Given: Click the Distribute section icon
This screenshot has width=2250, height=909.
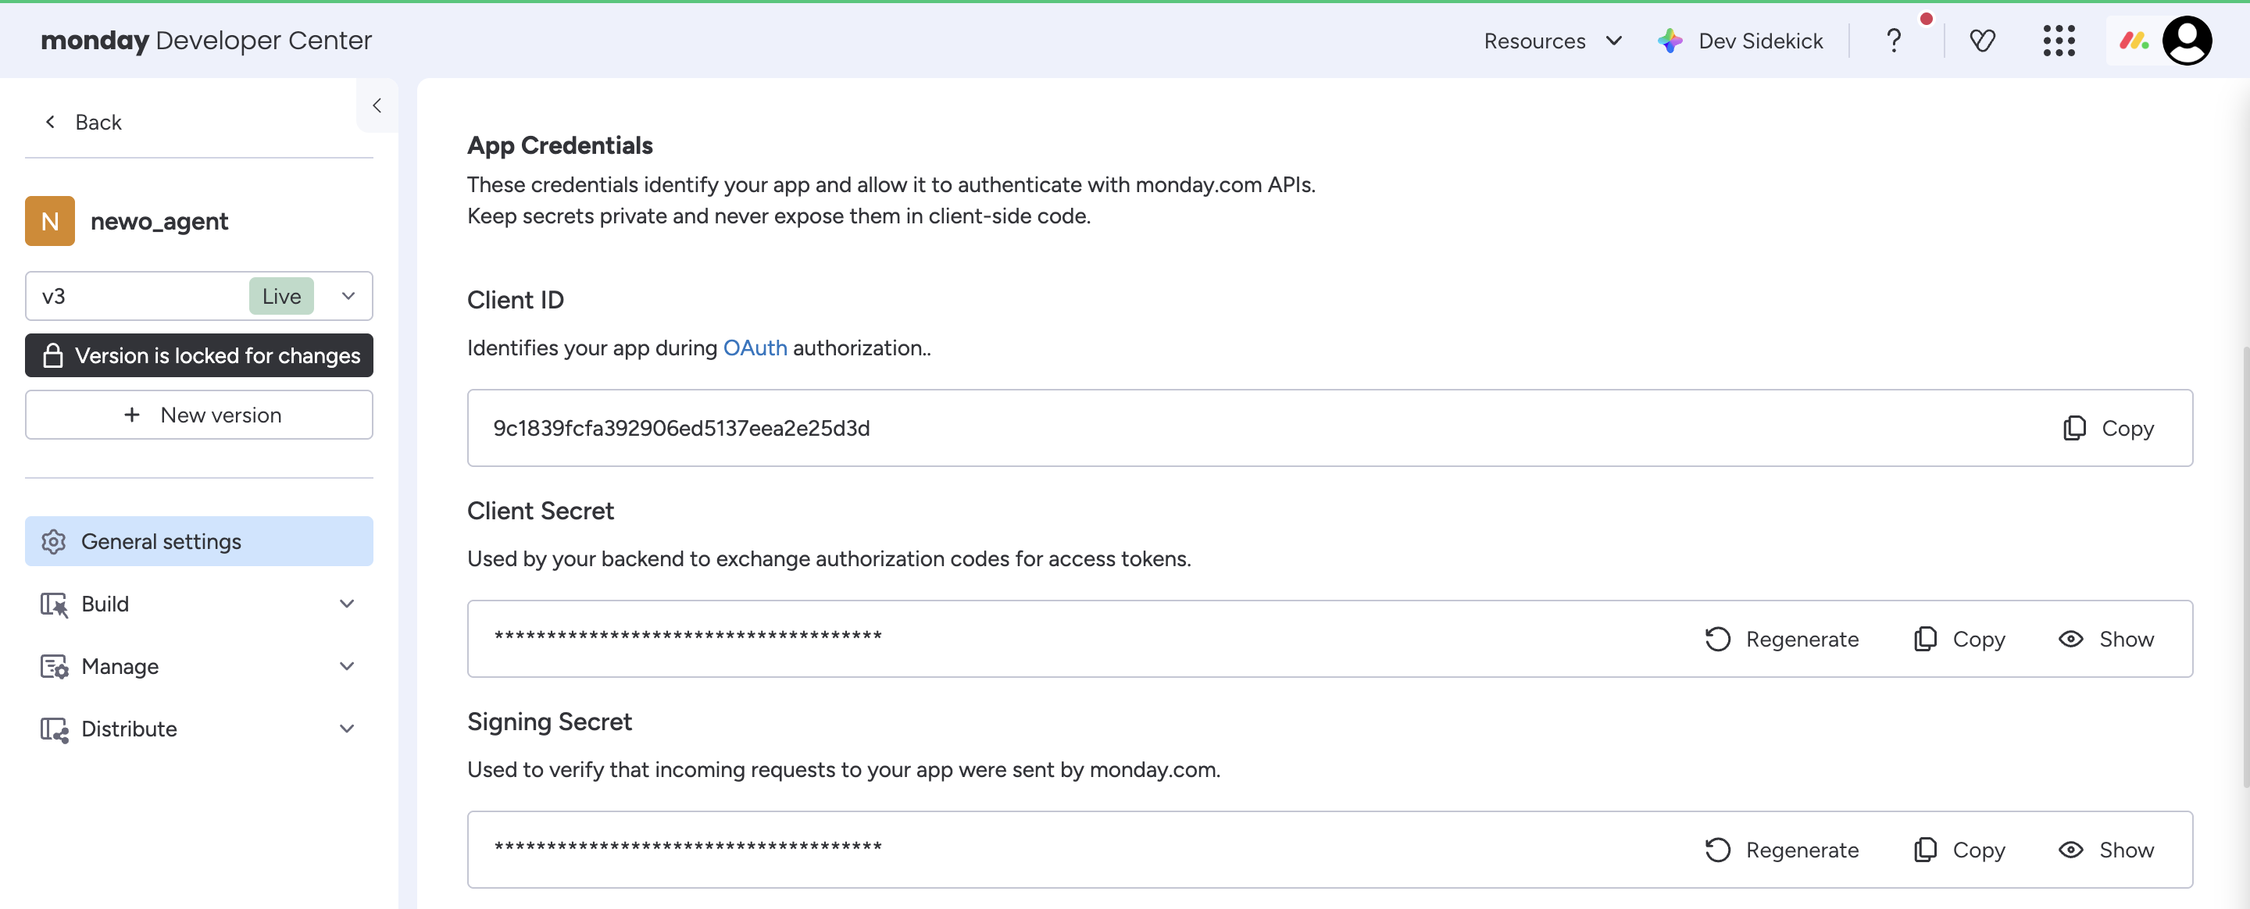Looking at the screenshot, I should coord(54,729).
